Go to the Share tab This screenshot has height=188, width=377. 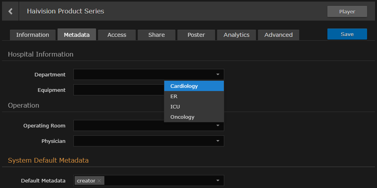(x=156, y=35)
